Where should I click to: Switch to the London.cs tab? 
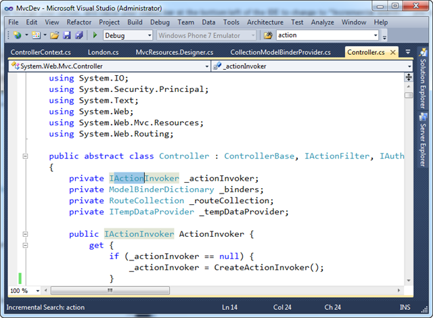[x=103, y=52]
